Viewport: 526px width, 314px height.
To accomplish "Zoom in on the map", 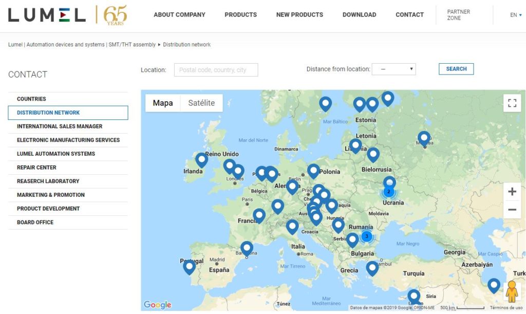I will [x=512, y=192].
